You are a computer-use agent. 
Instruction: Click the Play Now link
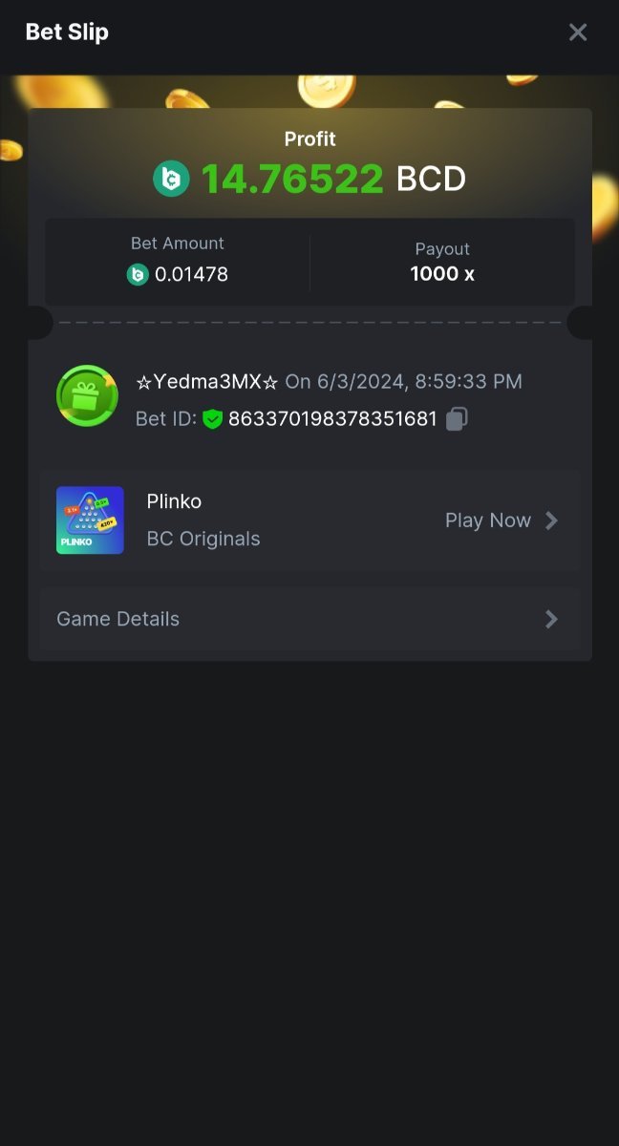[487, 520]
